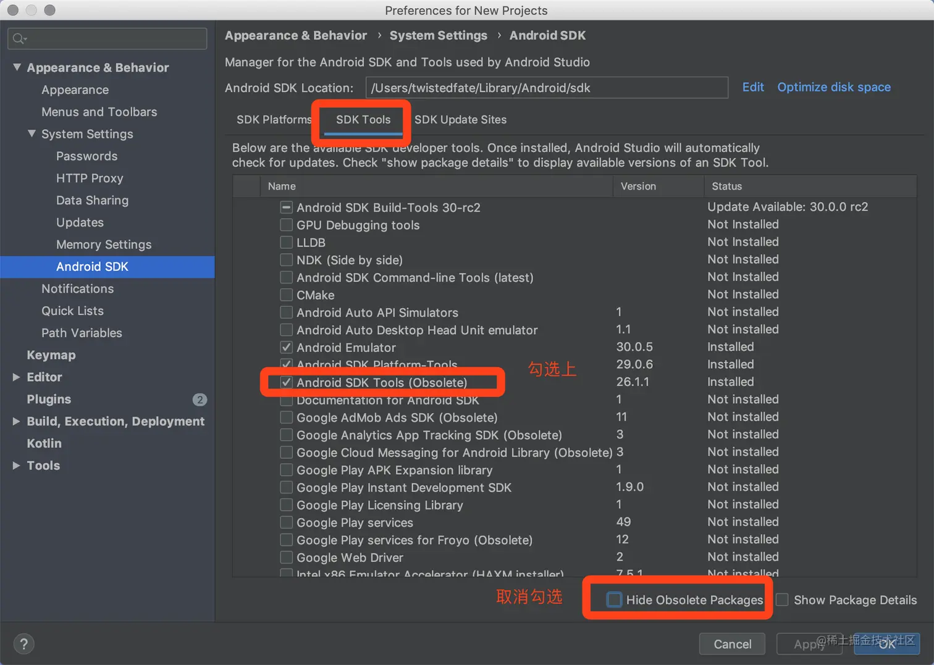Click the Status column header
Viewport: 934px width, 665px height.
810,186
